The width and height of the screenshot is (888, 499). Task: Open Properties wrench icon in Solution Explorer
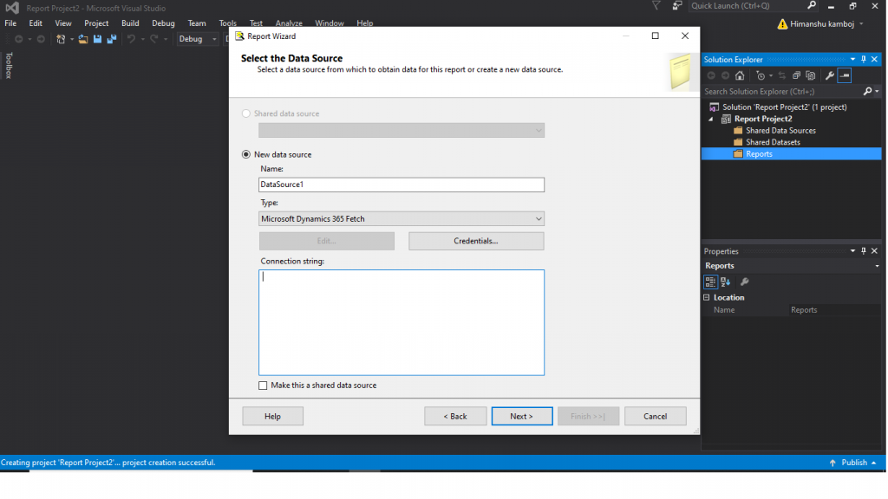[829, 75]
